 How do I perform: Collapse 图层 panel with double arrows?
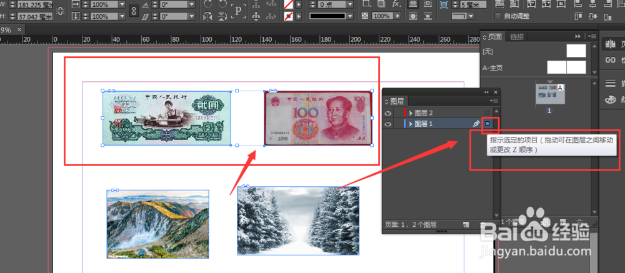tap(486, 92)
